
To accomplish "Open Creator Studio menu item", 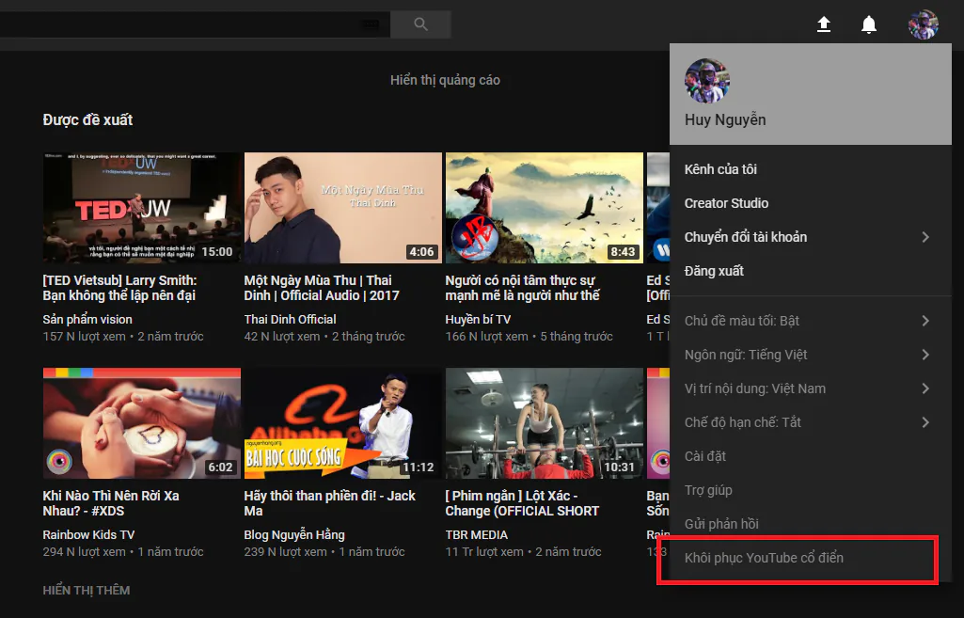I will (811, 203).
